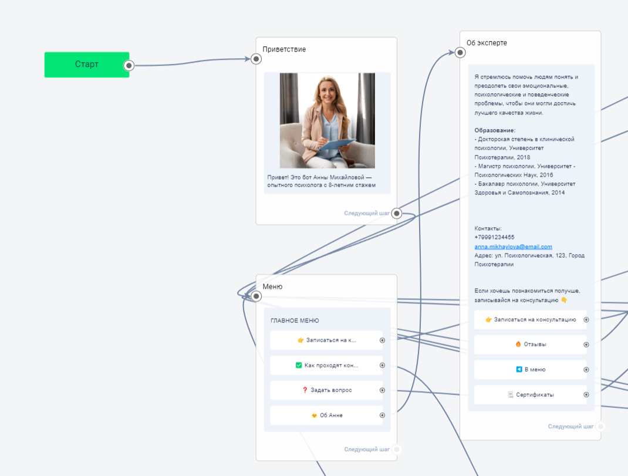Click the input connector of Приветствие node
This screenshot has width=628, height=476.
[256, 59]
